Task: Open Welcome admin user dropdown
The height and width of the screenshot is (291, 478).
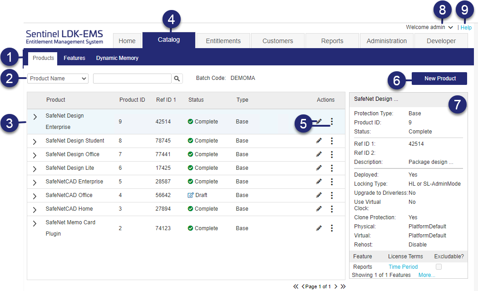Action: tap(429, 27)
